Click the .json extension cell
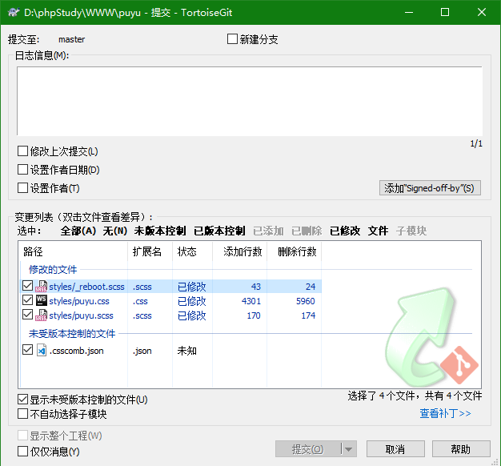Screen dimensions: 501x466 point(142,351)
